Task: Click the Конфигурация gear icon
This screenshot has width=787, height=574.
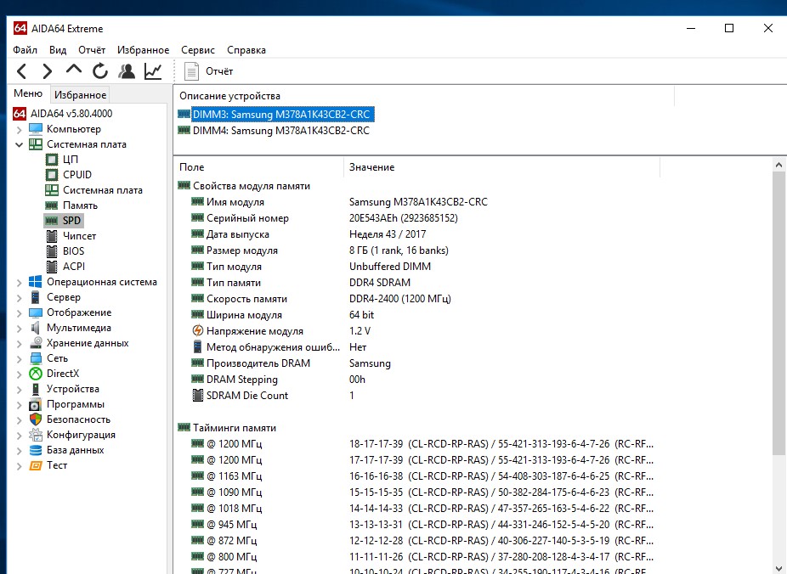Action: pos(36,435)
